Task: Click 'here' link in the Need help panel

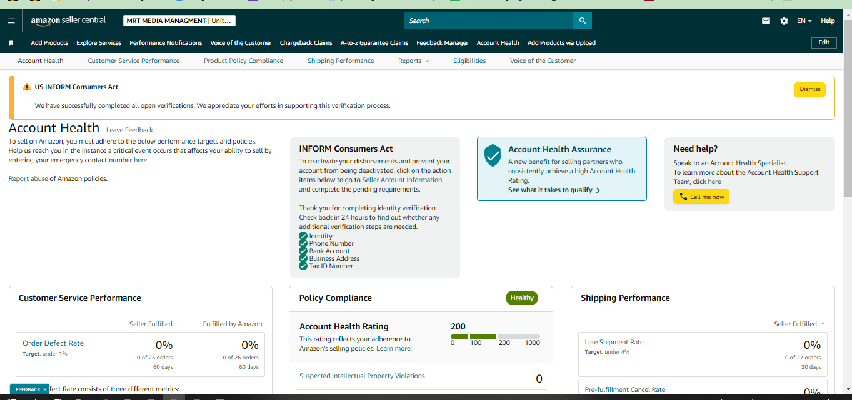Action: point(714,182)
